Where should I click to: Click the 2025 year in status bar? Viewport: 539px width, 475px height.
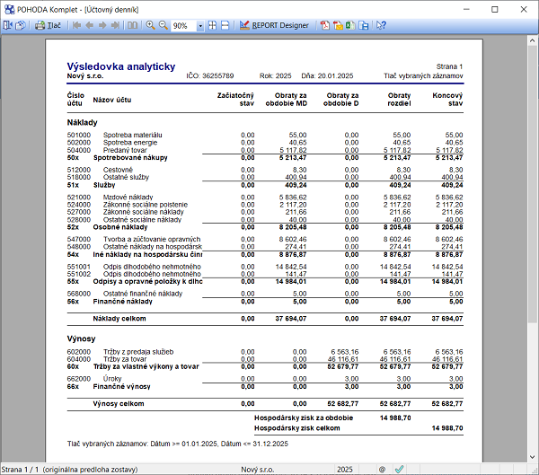(x=345, y=469)
